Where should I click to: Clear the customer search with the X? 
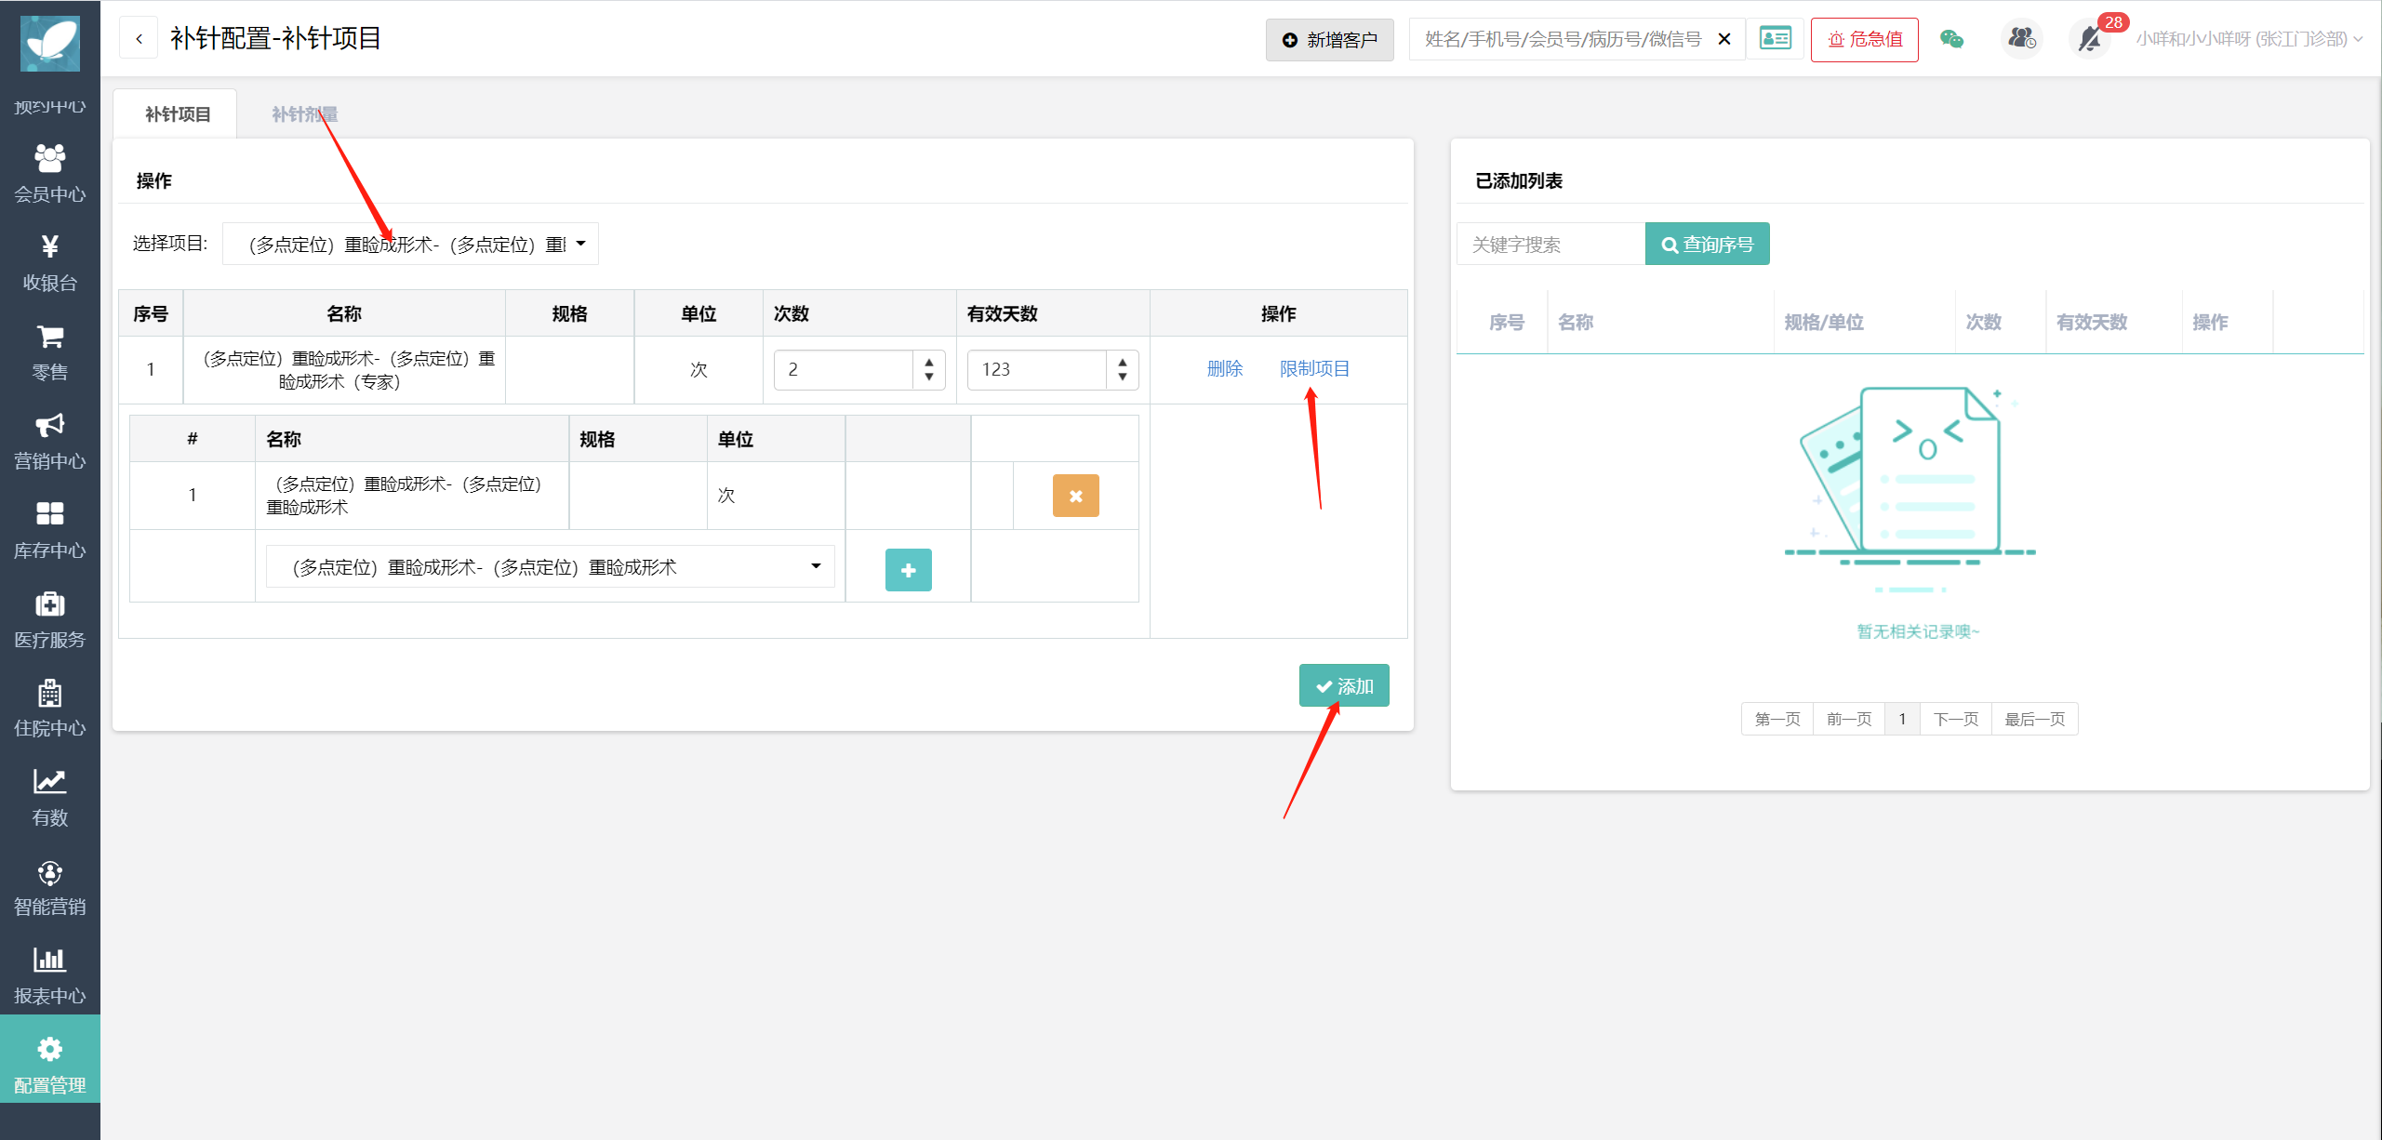[x=1724, y=39]
